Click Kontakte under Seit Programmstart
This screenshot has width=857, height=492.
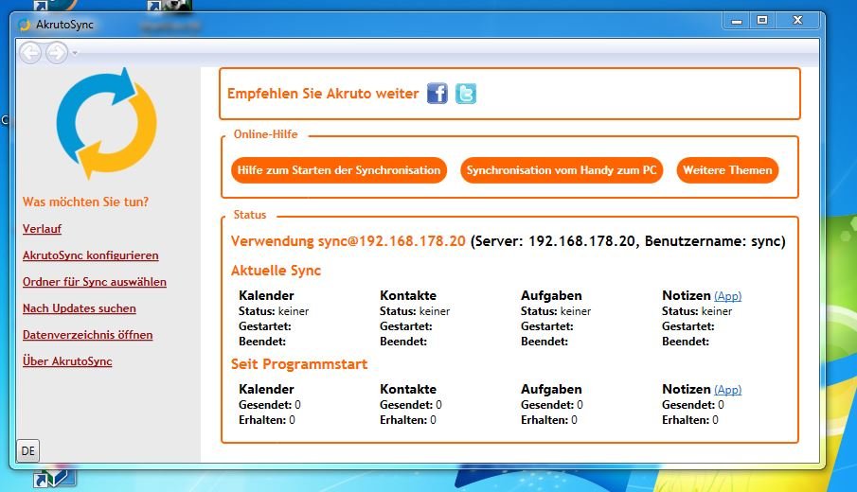click(x=408, y=389)
